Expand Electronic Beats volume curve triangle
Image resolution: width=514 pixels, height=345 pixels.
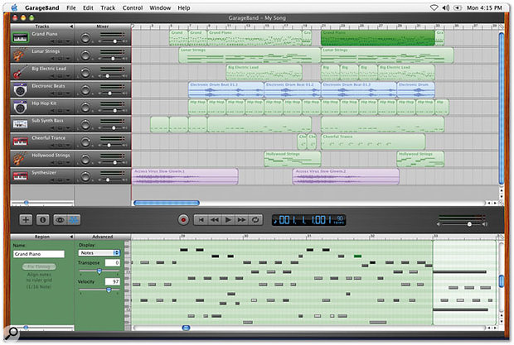(68, 93)
